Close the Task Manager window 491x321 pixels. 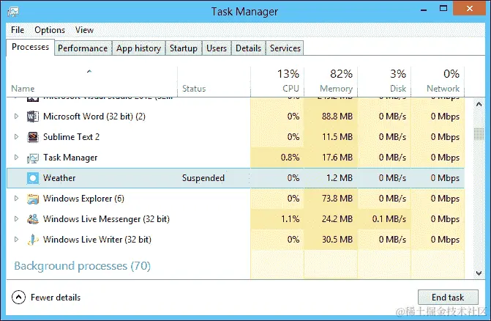pos(469,9)
